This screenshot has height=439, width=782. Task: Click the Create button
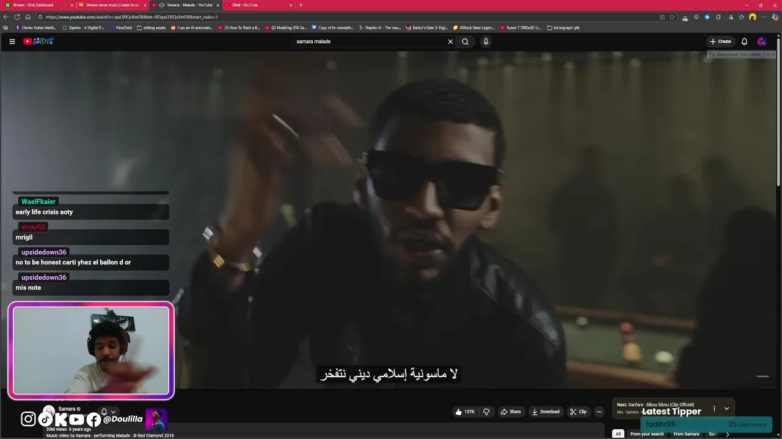pos(720,41)
